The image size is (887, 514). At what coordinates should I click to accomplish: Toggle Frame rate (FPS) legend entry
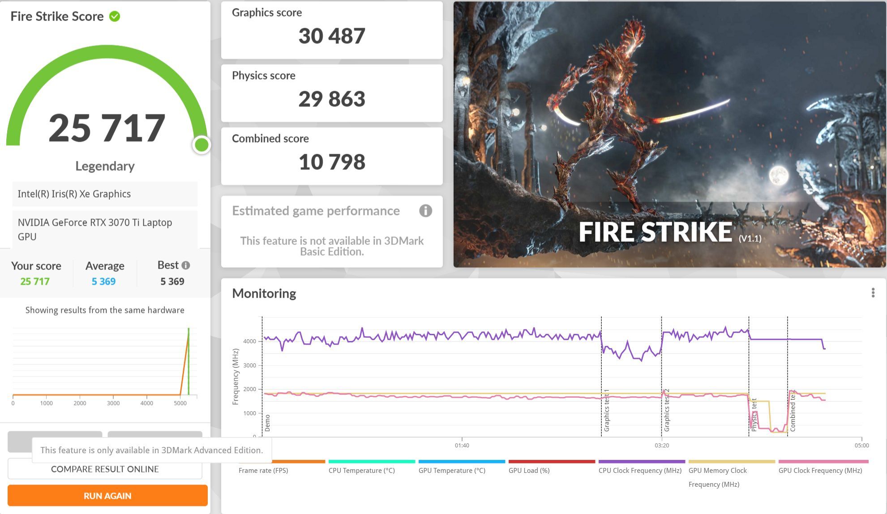(282, 468)
